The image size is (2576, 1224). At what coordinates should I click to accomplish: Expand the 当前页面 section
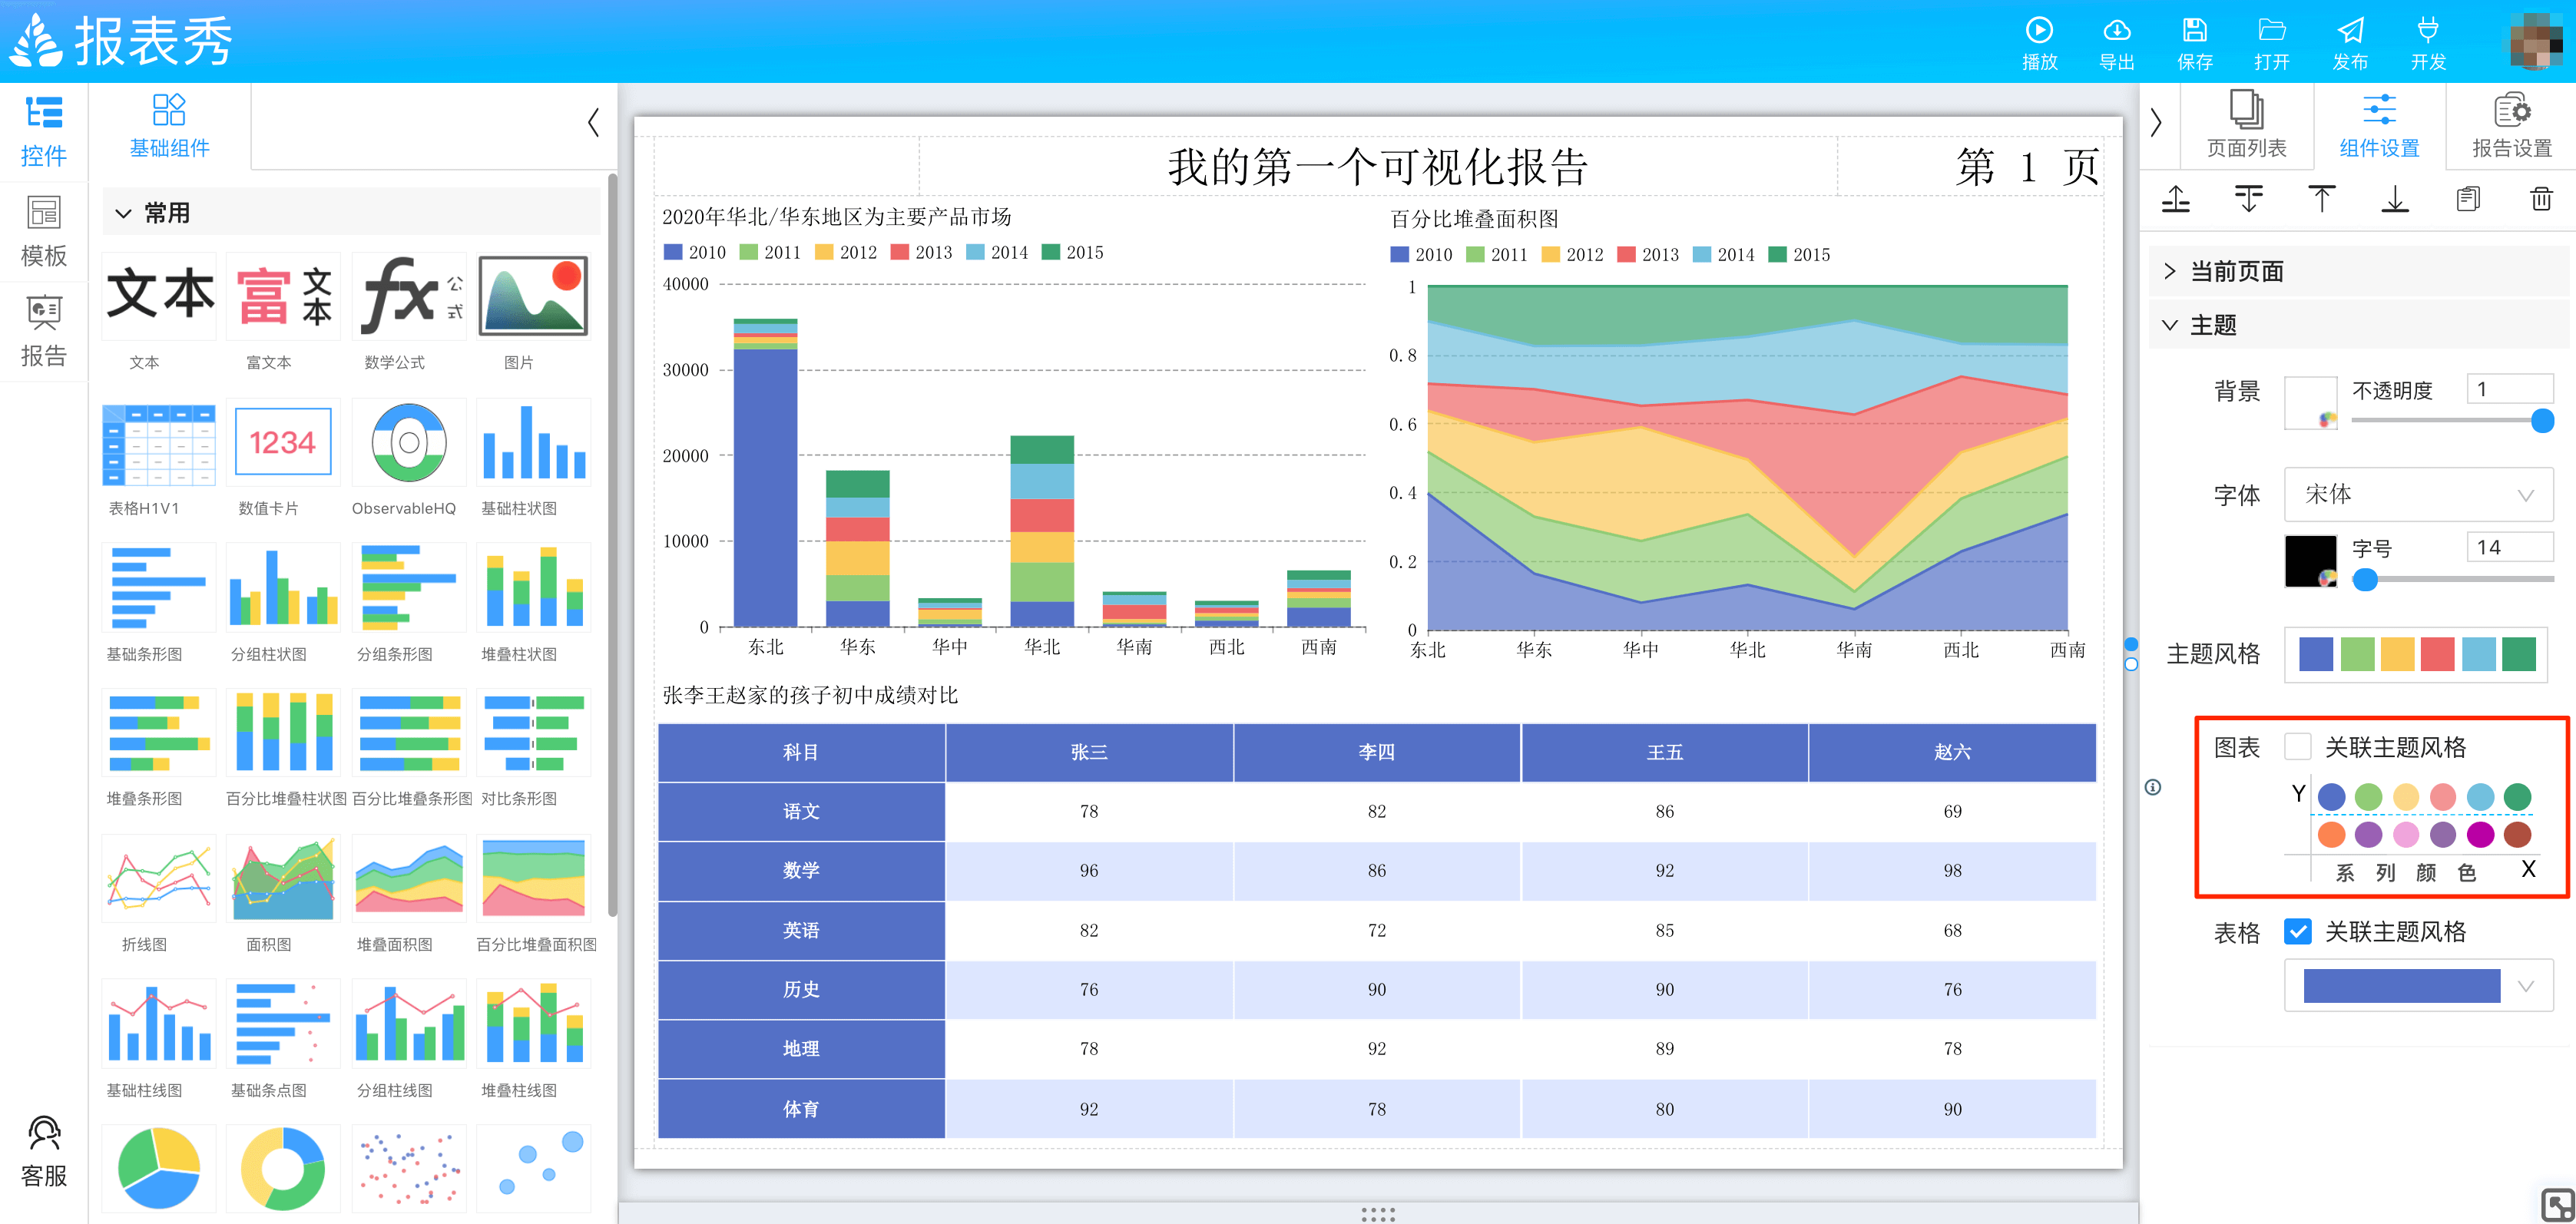pos(2169,271)
